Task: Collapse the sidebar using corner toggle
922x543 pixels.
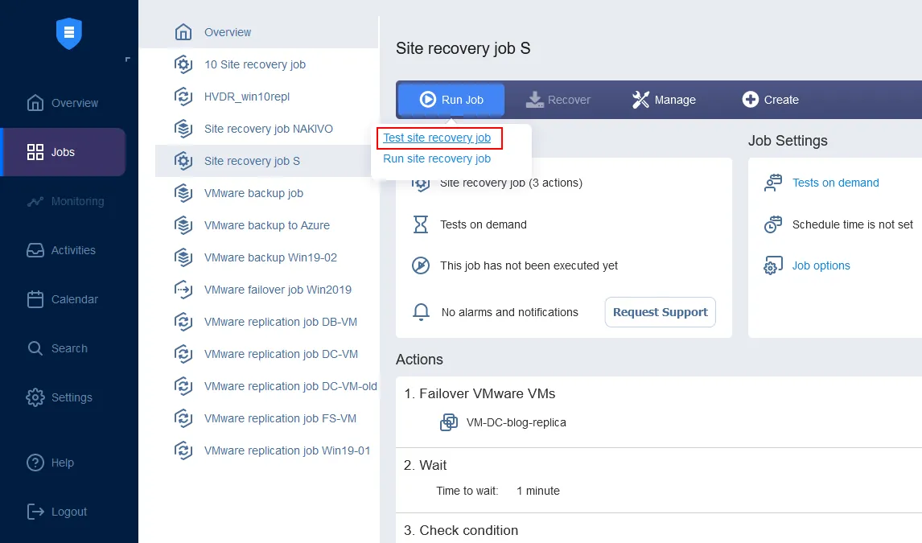Action: click(x=127, y=60)
